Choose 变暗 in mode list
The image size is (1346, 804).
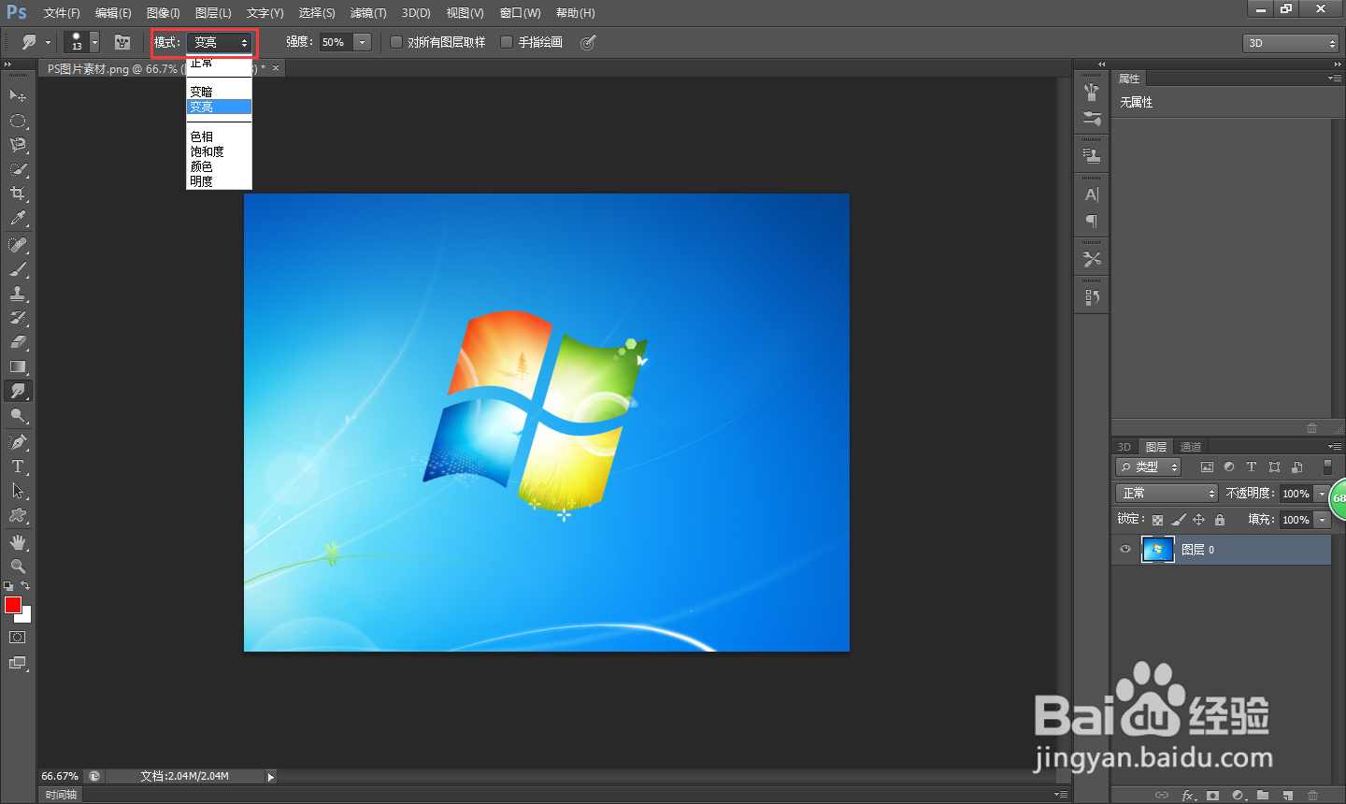pyautogui.click(x=219, y=92)
